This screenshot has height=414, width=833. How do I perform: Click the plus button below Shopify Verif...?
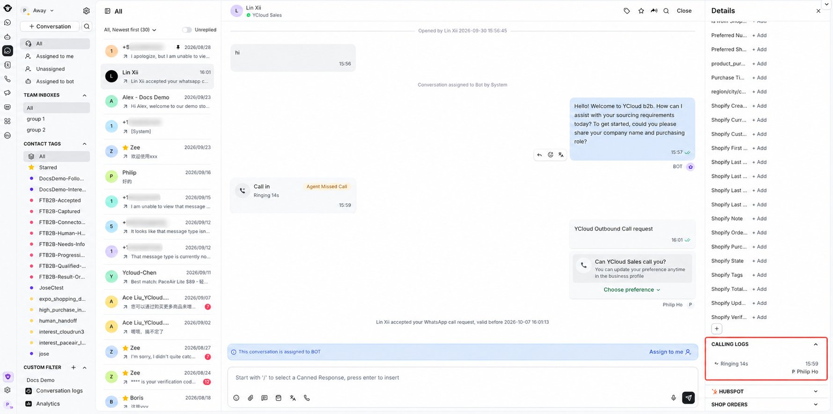point(716,329)
